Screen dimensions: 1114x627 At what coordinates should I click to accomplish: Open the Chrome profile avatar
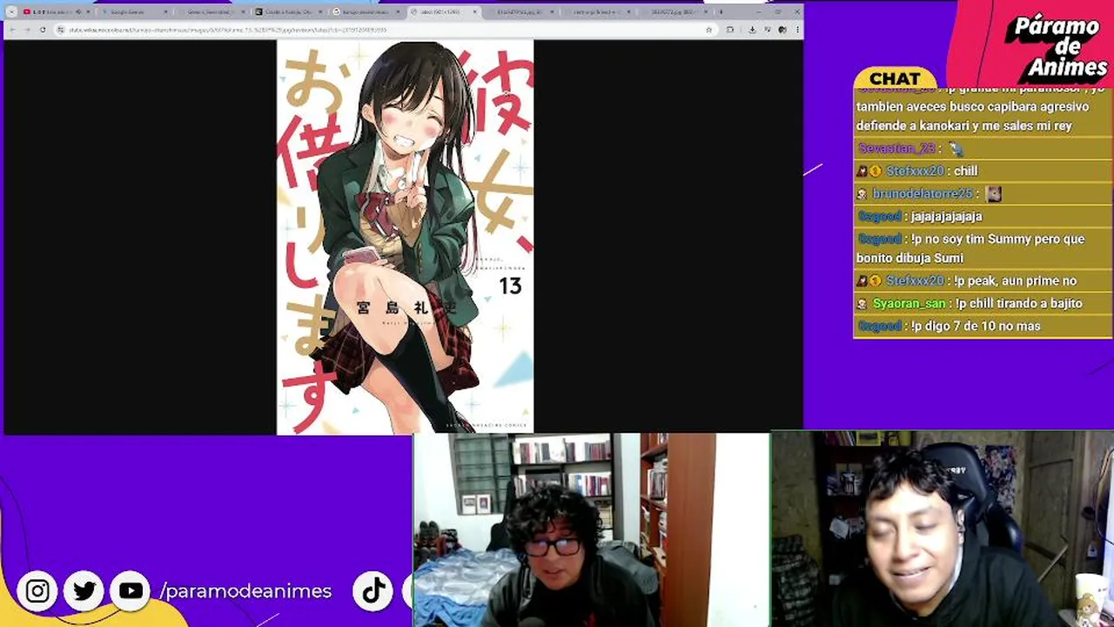click(783, 30)
